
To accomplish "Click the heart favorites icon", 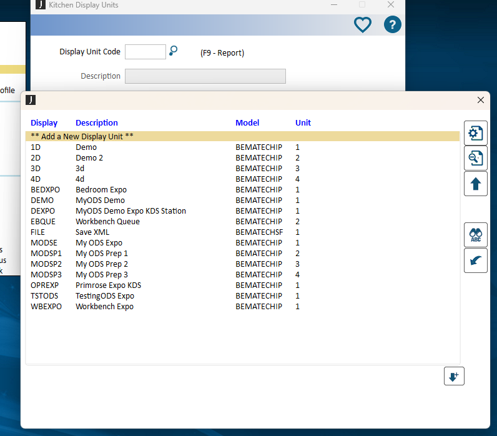I will coord(362,25).
